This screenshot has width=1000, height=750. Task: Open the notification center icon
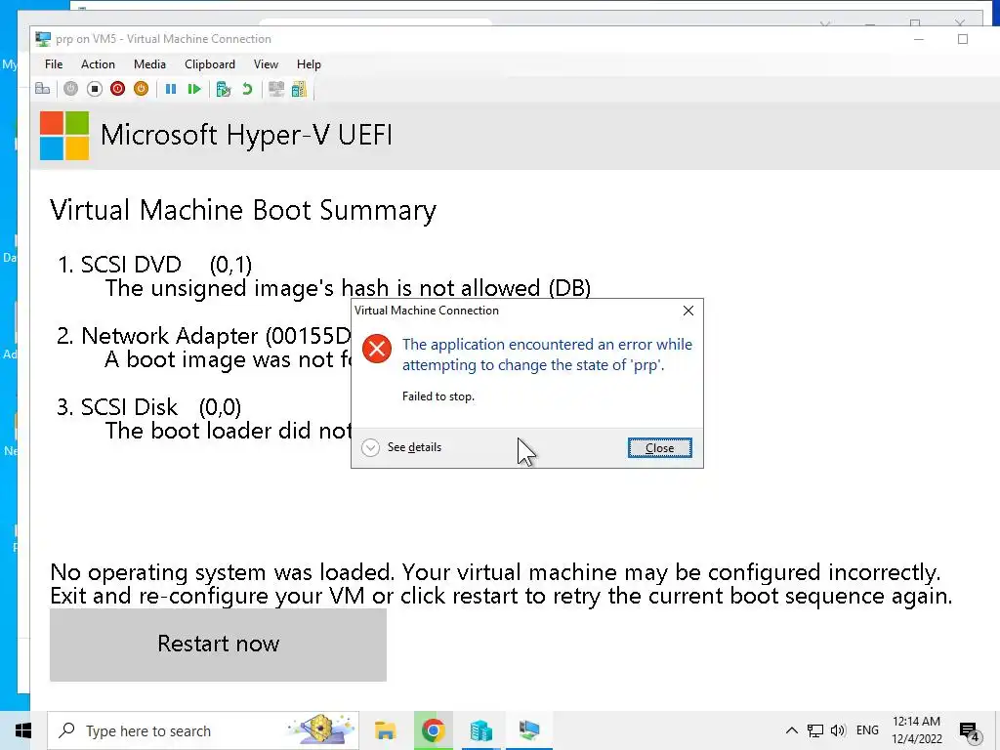[x=970, y=732]
